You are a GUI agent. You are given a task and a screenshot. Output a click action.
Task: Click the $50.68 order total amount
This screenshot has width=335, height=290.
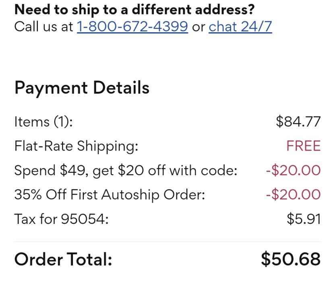click(290, 259)
